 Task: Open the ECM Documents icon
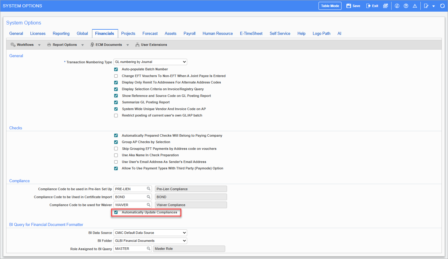click(x=92, y=45)
